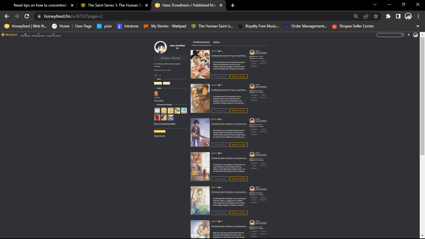Open the Chrome three-dot menu

[418, 16]
